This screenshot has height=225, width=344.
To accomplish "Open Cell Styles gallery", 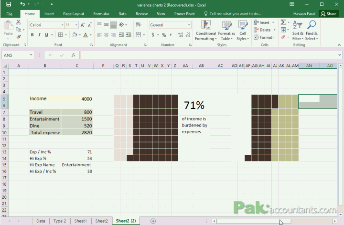I will 243,31.
